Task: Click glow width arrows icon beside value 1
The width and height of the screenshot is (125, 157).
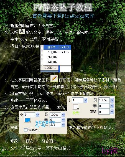Action: pyautogui.click(x=70, y=100)
